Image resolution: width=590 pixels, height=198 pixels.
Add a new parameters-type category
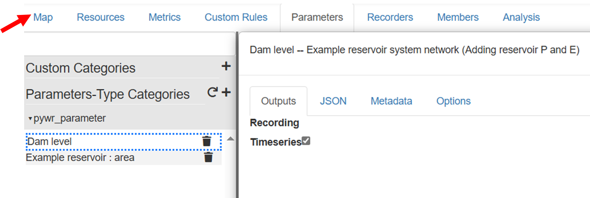[226, 92]
